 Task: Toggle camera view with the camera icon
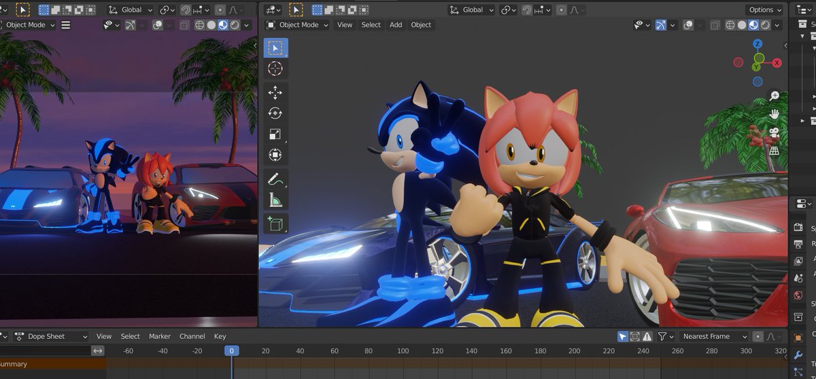pos(774,132)
